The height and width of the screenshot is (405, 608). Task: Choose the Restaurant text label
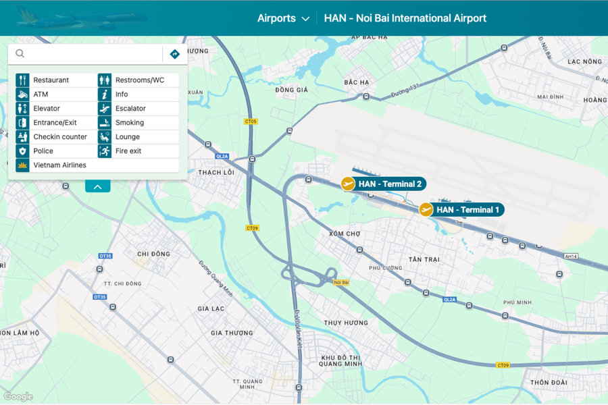coord(51,80)
